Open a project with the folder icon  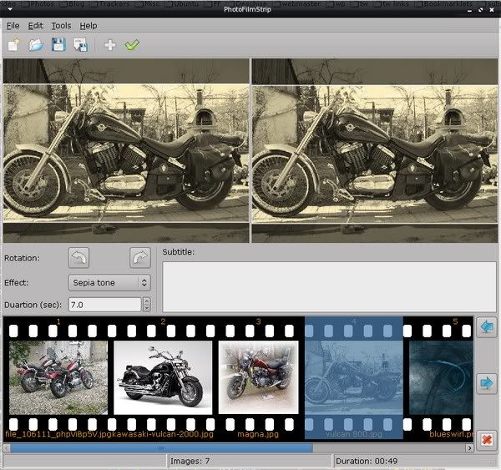[x=36, y=45]
